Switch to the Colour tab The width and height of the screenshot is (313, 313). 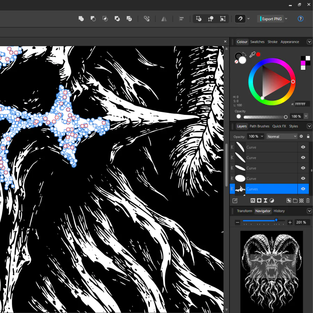coord(242,42)
